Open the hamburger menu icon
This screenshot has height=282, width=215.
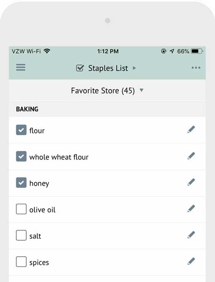point(21,67)
